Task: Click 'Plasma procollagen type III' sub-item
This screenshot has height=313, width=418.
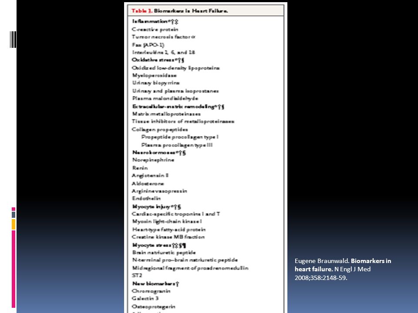Action: [177, 145]
